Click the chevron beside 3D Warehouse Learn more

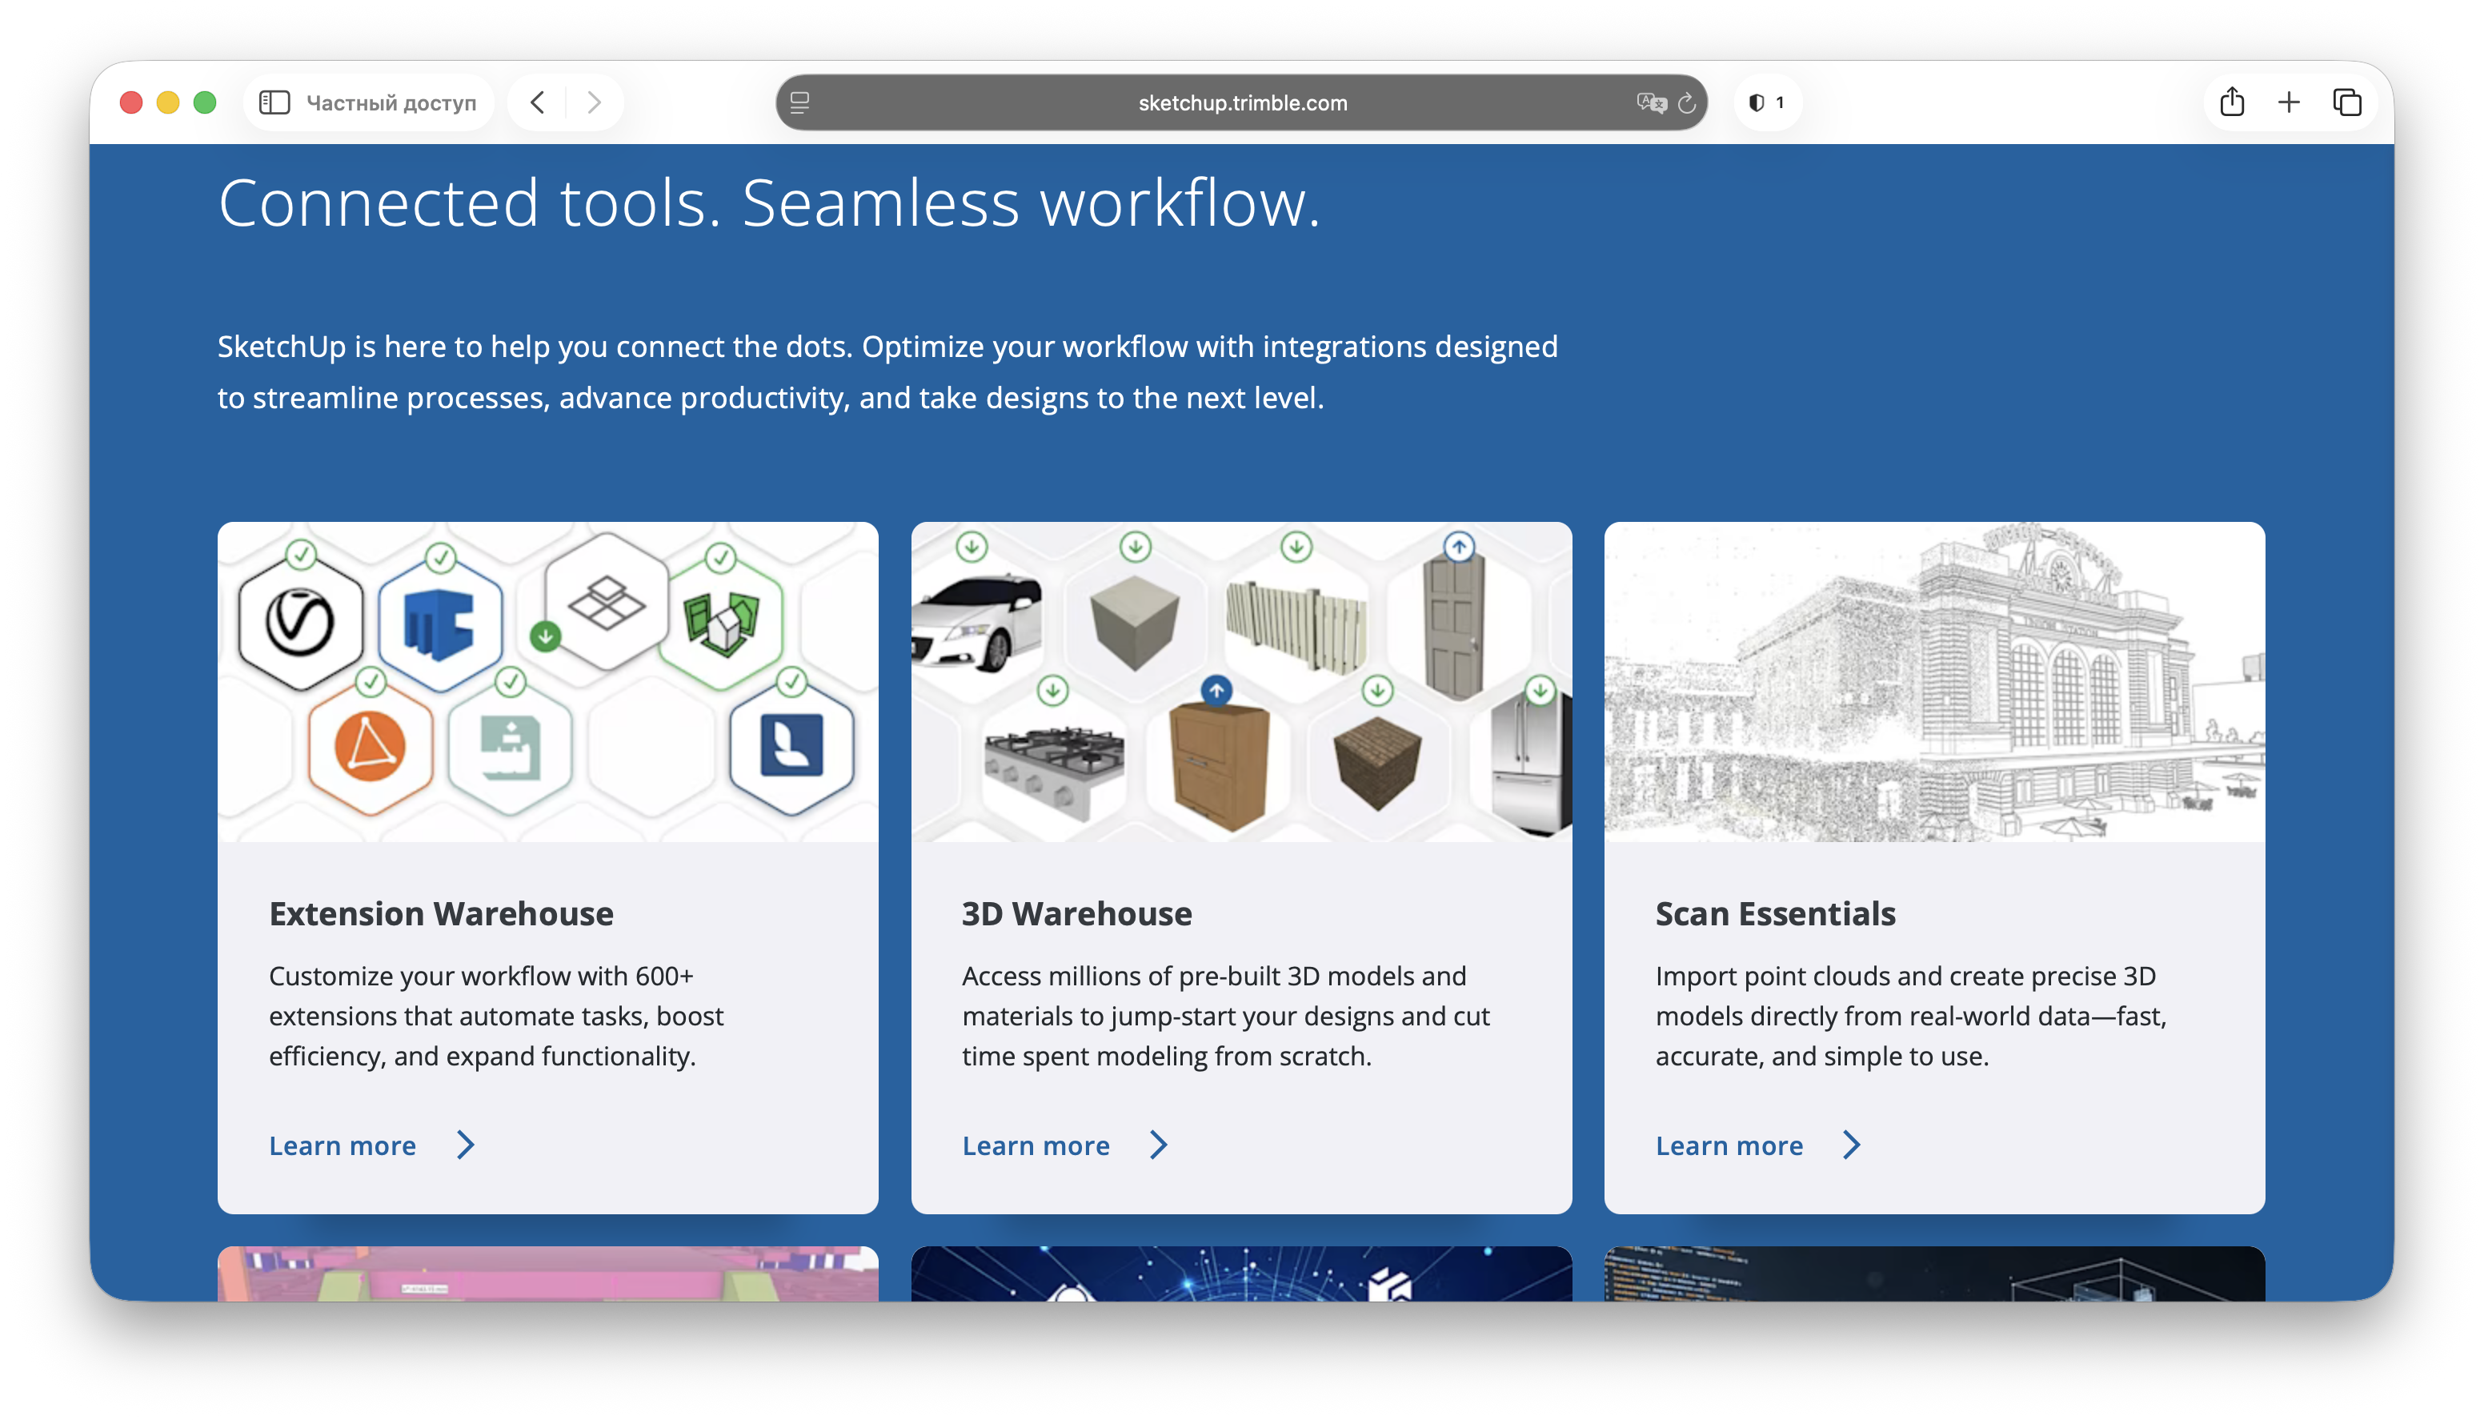(1158, 1145)
